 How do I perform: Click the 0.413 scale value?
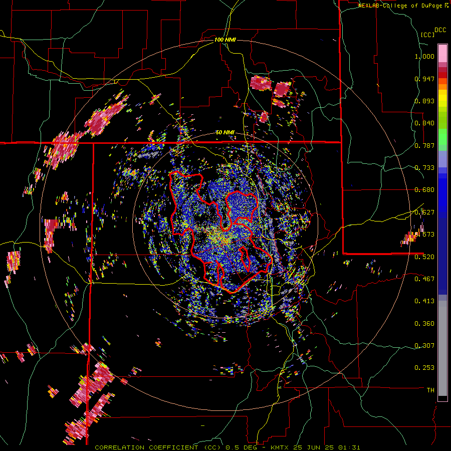[424, 301]
